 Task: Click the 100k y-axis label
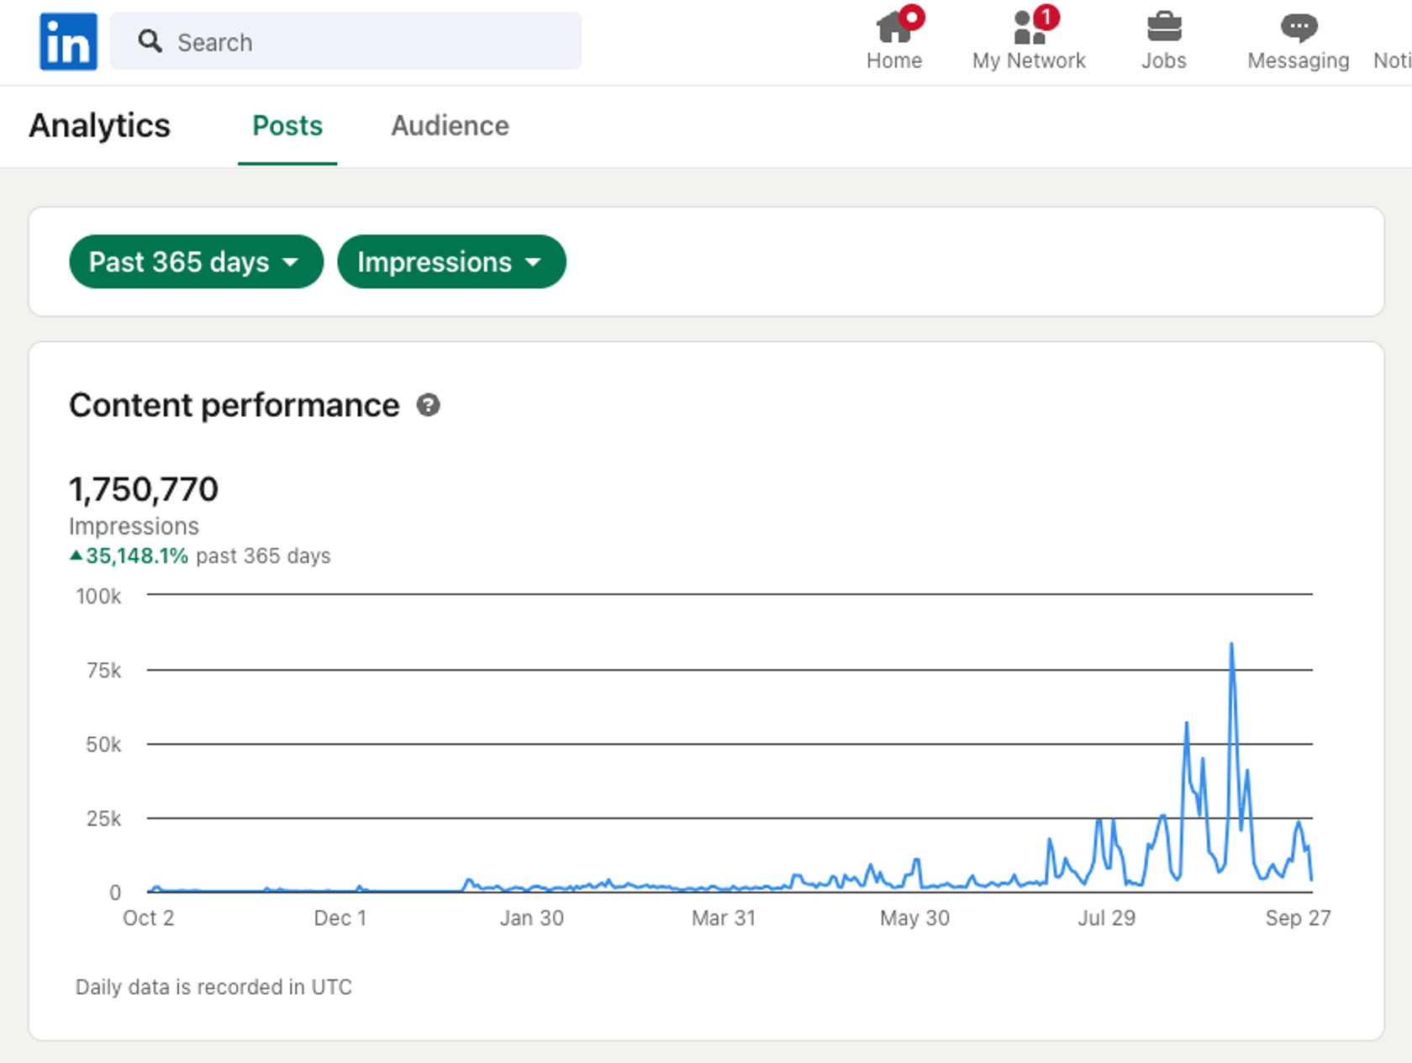[98, 596]
